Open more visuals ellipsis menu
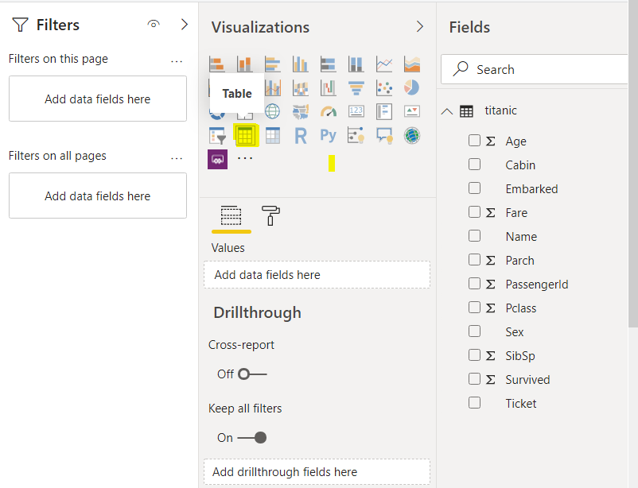The height and width of the screenshot is (488, 638). point(245,158)
